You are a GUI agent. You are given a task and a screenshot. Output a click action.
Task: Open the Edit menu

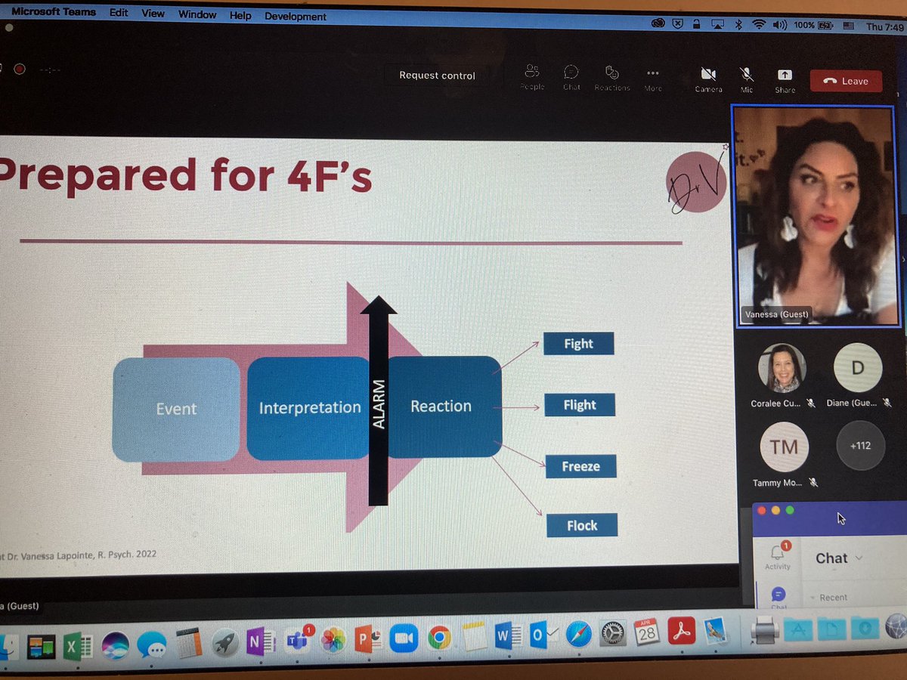tap(119, 14)
